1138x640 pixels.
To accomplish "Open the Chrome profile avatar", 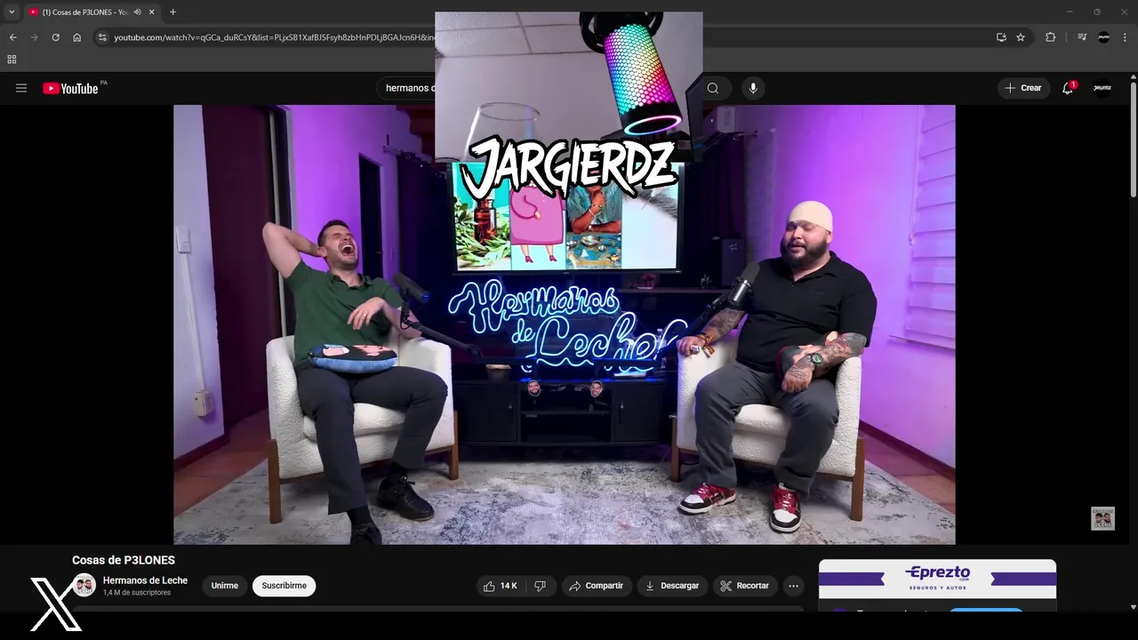I will pyautogui.click(x=1103, y=37).
